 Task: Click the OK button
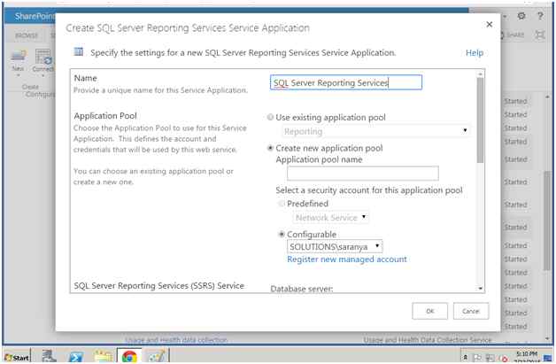tap(429, 311)
